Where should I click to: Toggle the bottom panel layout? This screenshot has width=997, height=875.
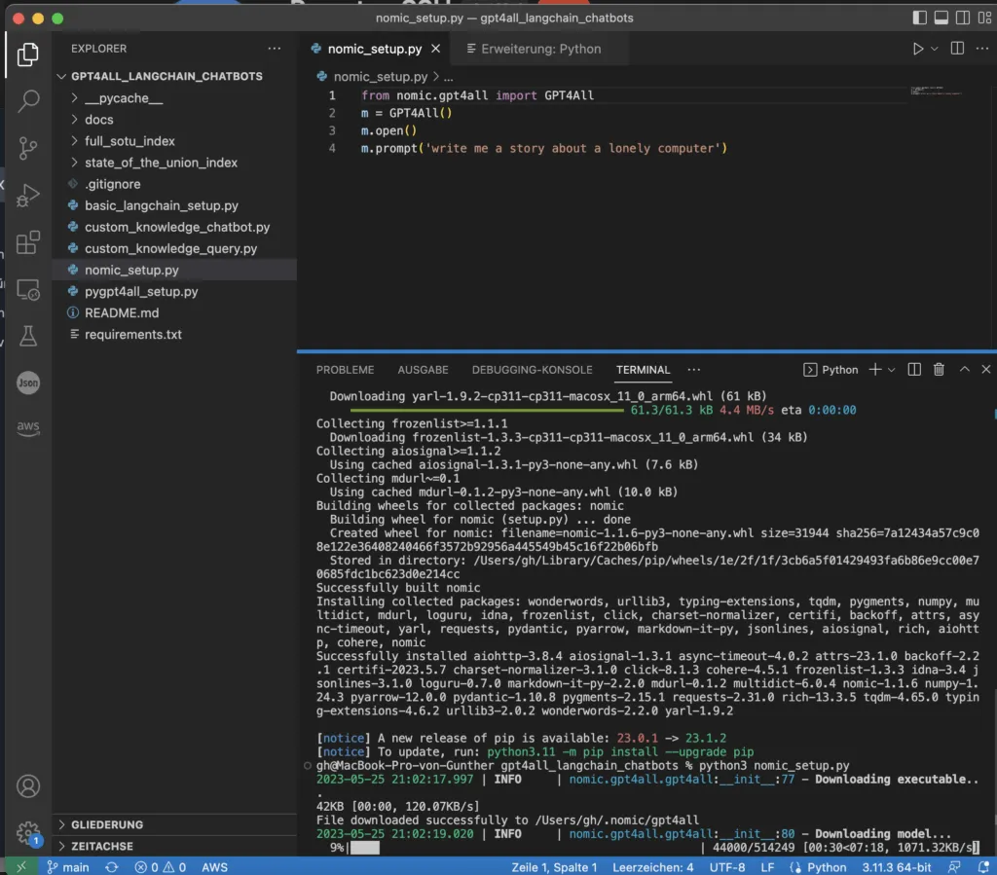point(942,18)
